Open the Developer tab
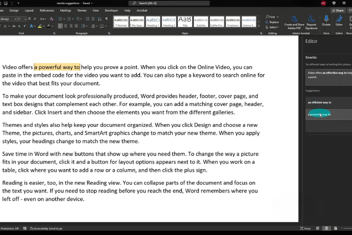The width and height of the screenshot is (352, 235). tap(111, 10)
